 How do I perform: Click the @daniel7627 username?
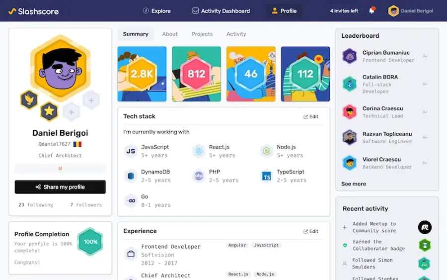click(54, 144)
